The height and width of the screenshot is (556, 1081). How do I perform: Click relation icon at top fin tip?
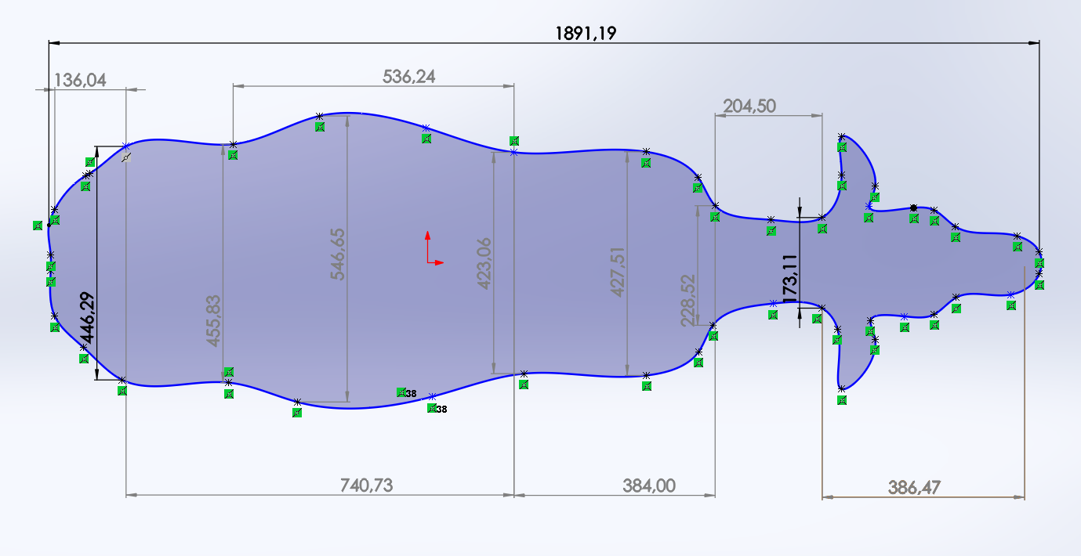tap(842, 146)
